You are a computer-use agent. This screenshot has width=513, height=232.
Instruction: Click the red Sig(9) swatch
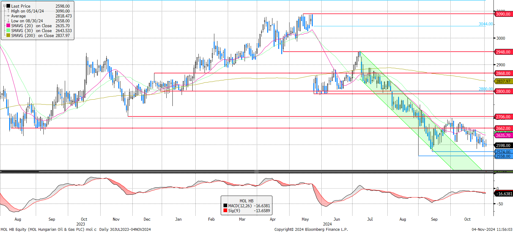point(225,211)
